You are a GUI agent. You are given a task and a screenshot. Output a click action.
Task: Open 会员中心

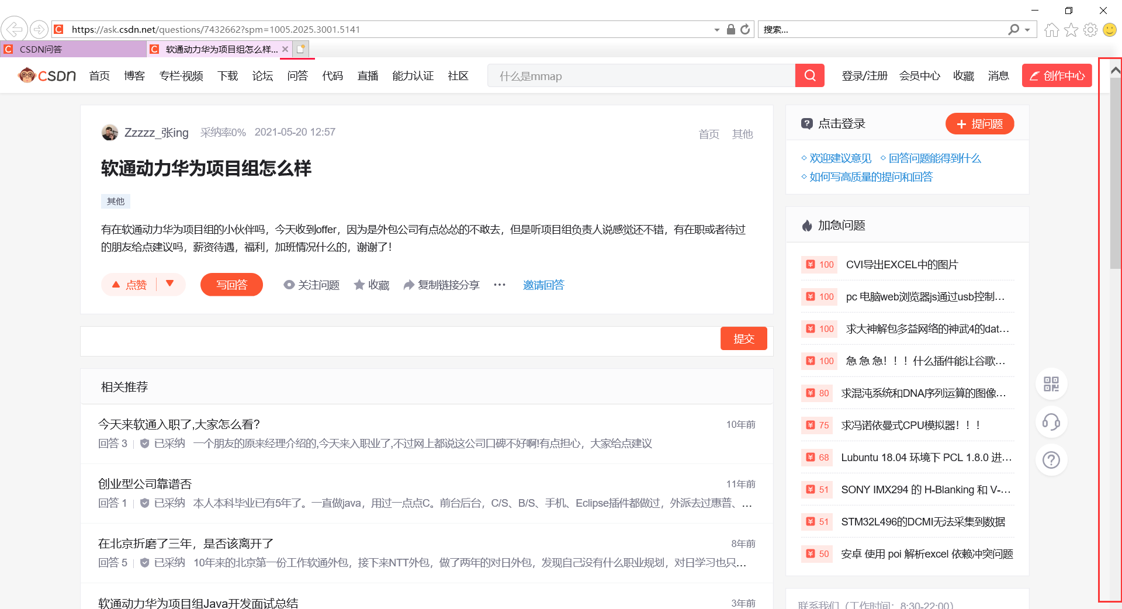click(x=920, y=75)
